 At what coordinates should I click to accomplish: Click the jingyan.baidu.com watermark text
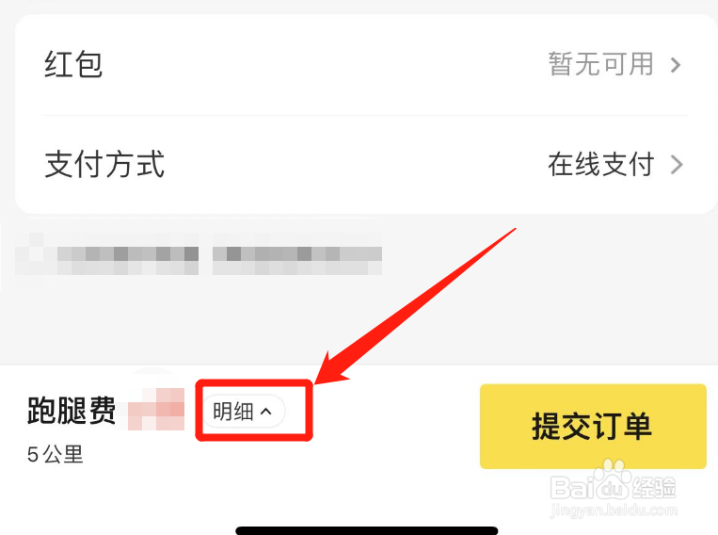click(x=614, y=510)
